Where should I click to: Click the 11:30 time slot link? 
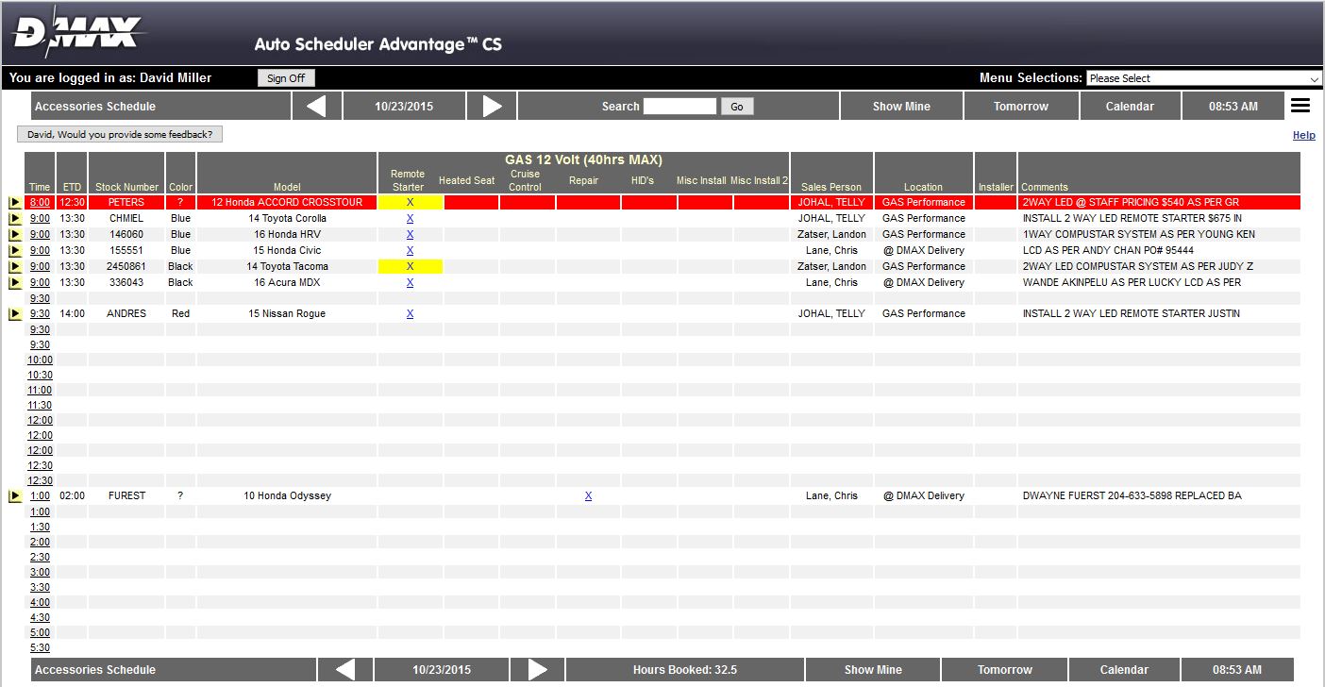pos(40,405)
